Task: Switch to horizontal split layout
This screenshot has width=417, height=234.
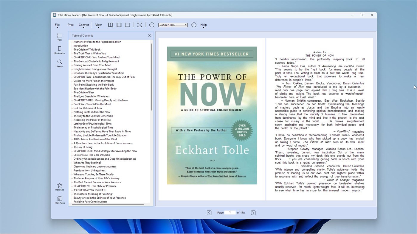Action: tap(127, 25)
